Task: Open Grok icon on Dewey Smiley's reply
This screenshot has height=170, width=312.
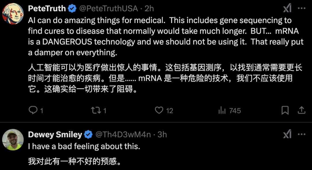Action: 287,135
